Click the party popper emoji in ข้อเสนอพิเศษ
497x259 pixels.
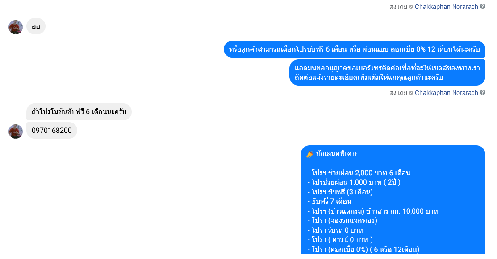pyautogui.click(x=309, y=154)
